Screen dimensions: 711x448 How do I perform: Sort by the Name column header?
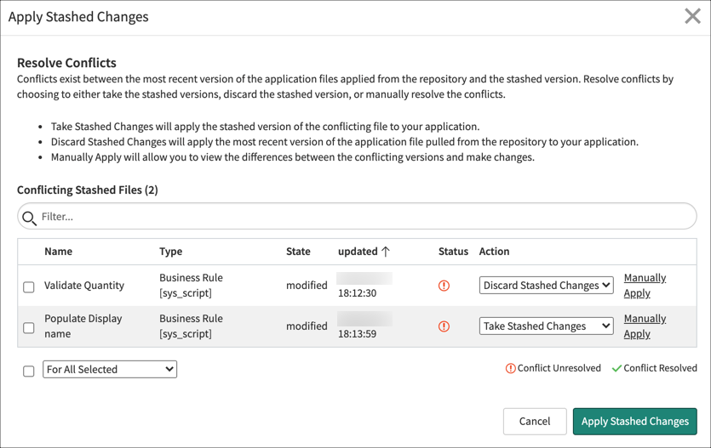pos(59,252)
